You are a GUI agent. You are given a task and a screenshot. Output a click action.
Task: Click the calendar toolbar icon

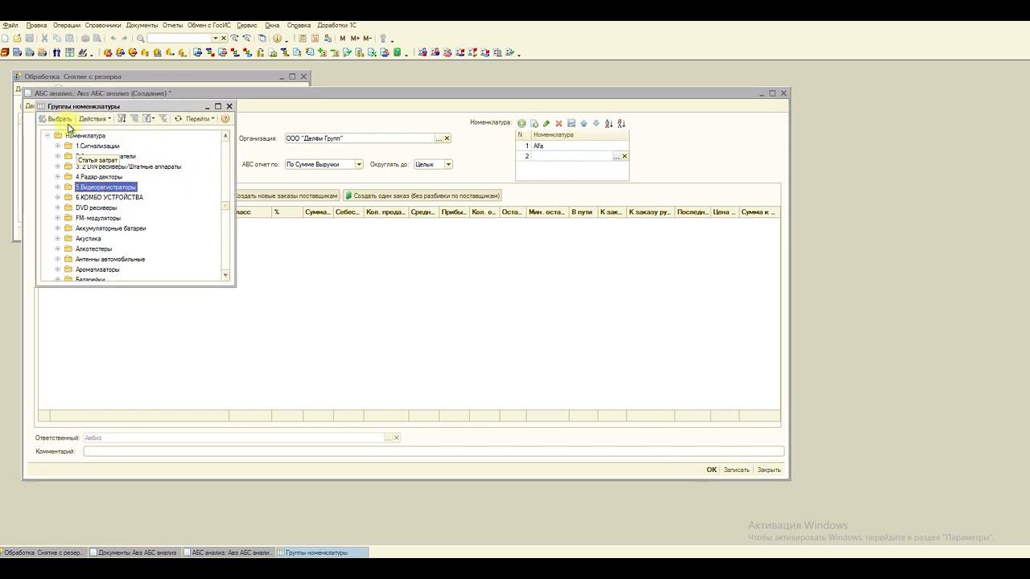point(314,38)
